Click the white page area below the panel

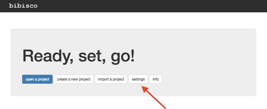pos(78,103)
